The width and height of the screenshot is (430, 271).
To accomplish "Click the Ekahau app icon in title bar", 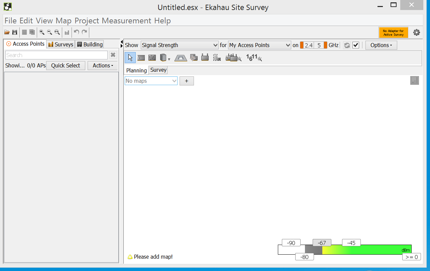I will 8,6.
